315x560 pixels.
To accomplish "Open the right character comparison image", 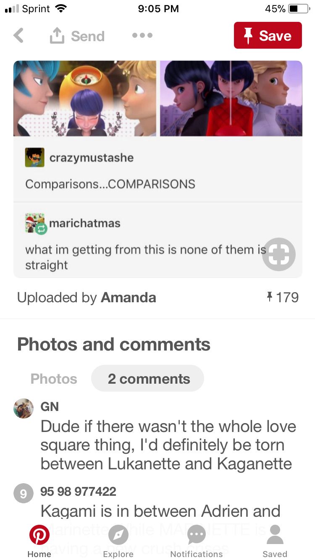I will (x=231, y=98).
